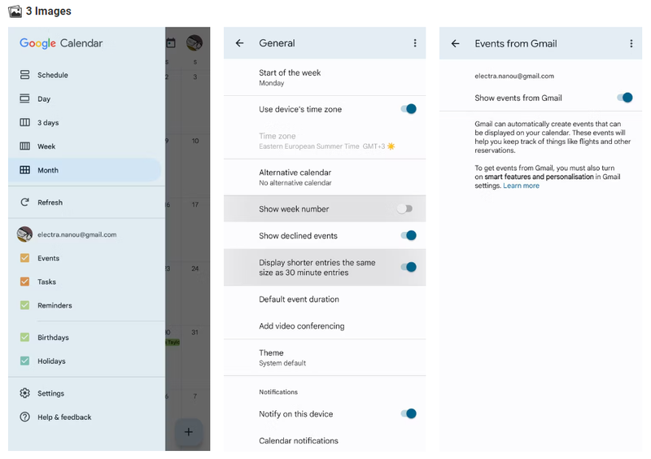Open overflow menu on Events from Gmail

pos(631,43)
